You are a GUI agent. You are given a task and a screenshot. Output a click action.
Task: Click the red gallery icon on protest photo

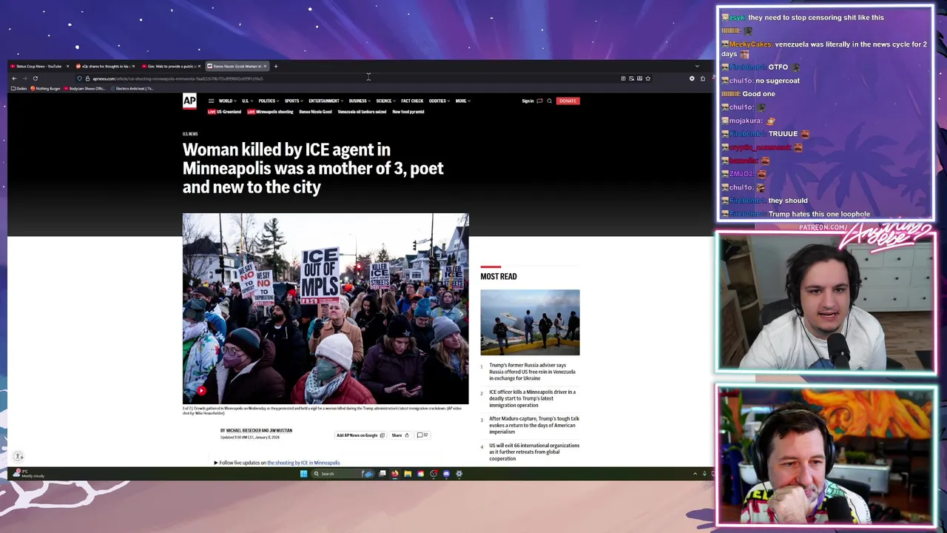(x=200, y=390)
